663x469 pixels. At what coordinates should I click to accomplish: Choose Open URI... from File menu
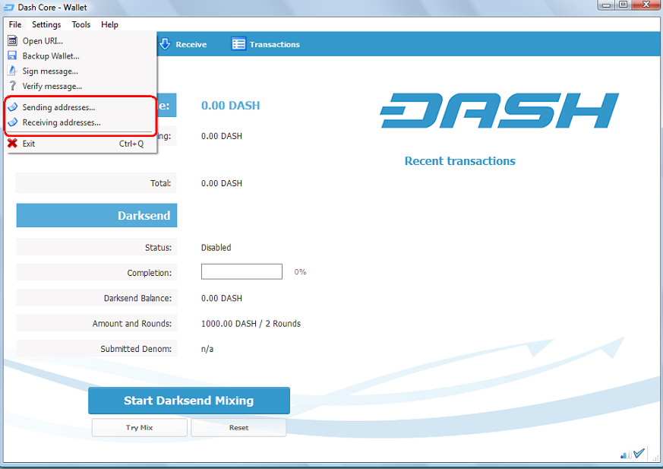81,40
